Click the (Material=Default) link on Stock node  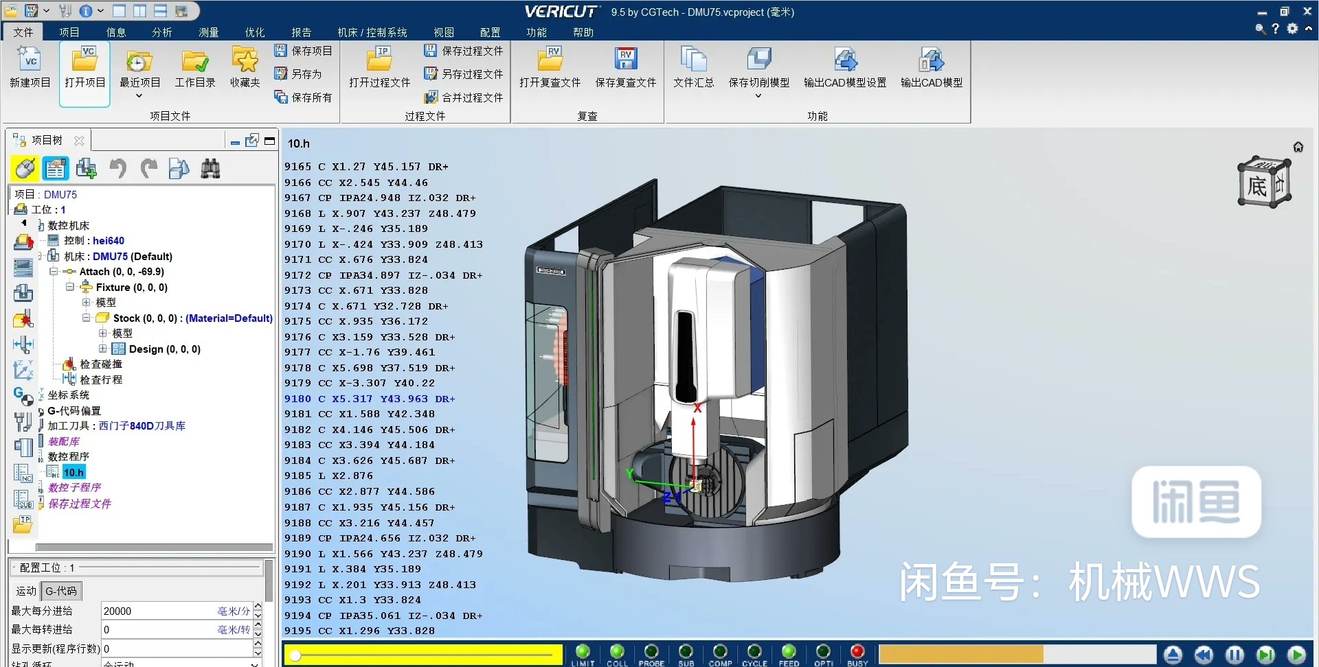[x=227, y=318]
